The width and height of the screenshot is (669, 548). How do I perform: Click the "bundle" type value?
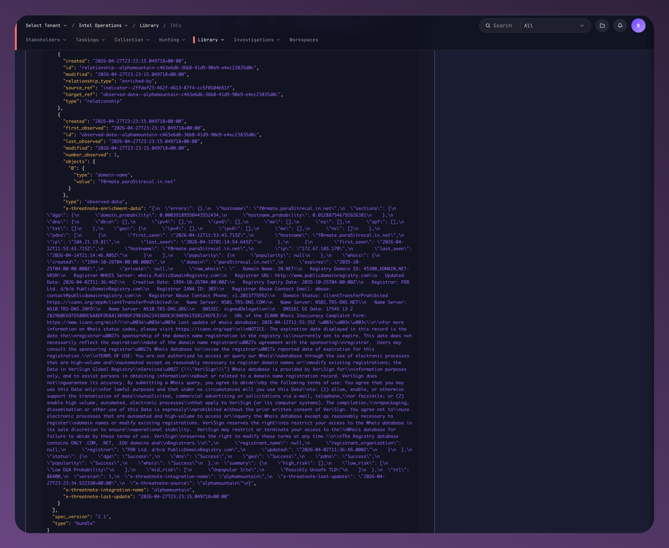pyautogui.click(x=84, y=523)
